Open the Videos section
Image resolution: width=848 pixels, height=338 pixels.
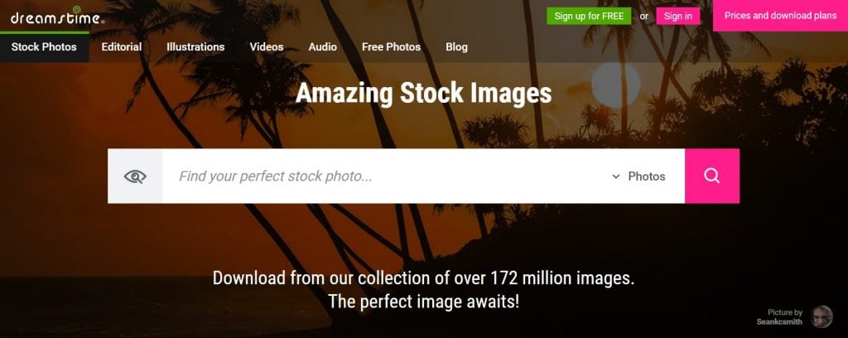(266, 47)
